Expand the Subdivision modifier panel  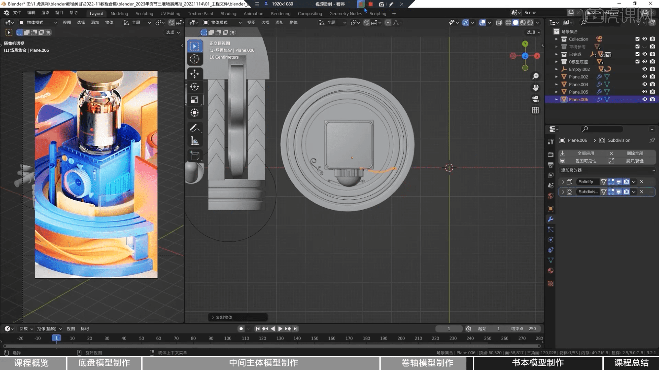coord(563,192)
